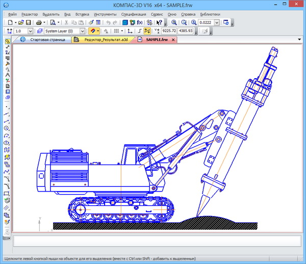Click the zoom window magnifier icon
Screen dimensions: 306x264
(174, 22)
